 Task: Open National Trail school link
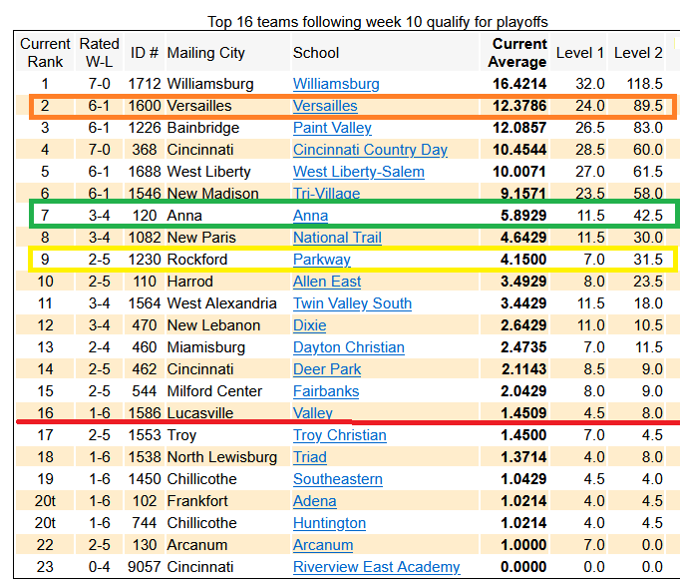coord(337,238)
